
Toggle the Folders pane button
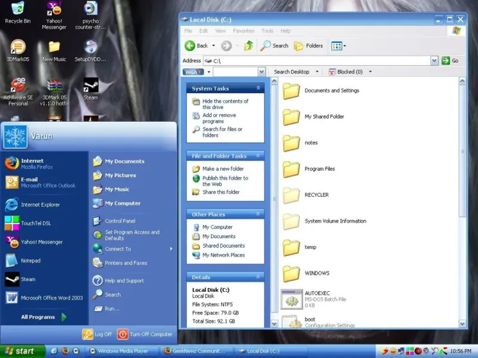point(308,45)
